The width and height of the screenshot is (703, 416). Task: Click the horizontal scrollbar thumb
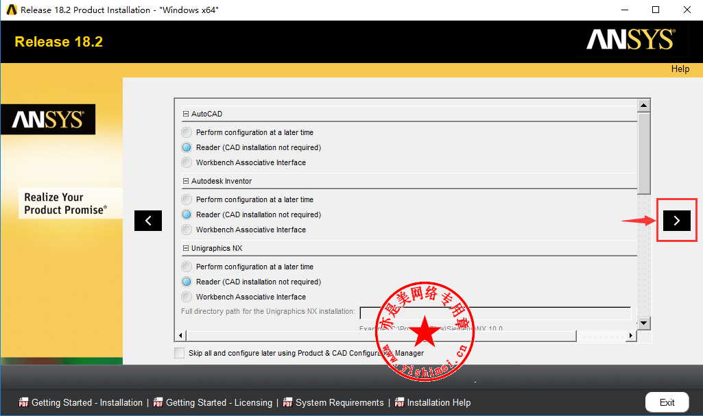(381, 335)
